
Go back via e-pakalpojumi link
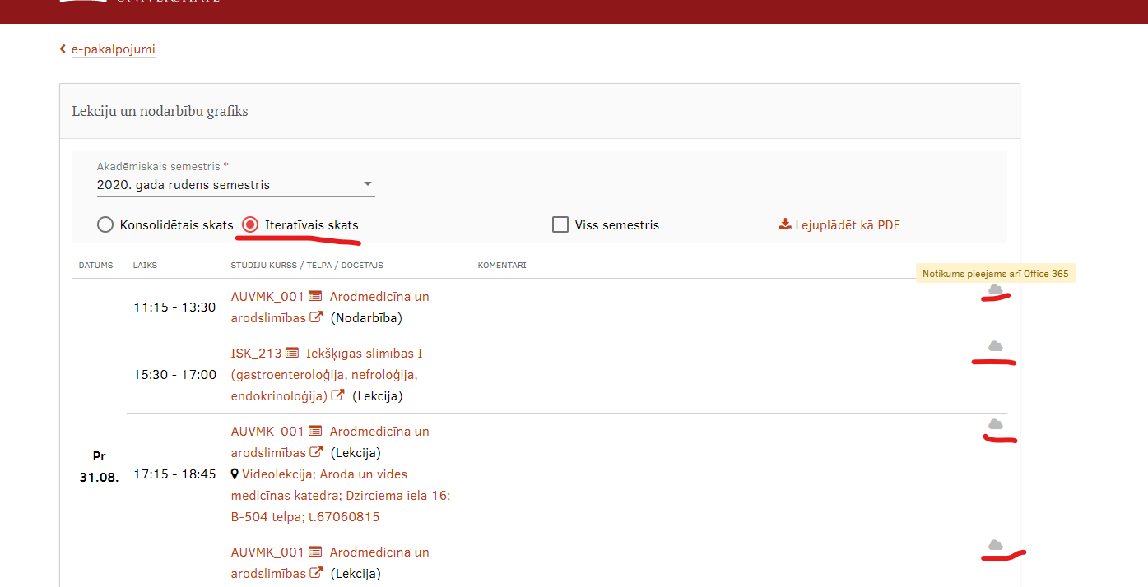click(x=114, y=49)
